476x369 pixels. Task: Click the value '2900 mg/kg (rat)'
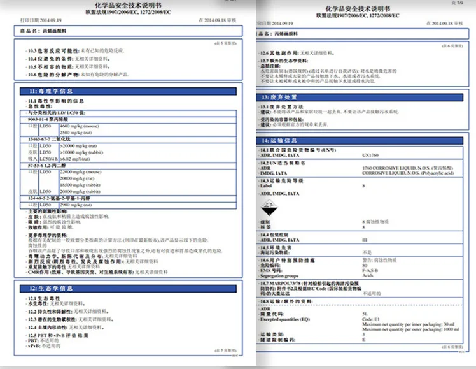76,205
